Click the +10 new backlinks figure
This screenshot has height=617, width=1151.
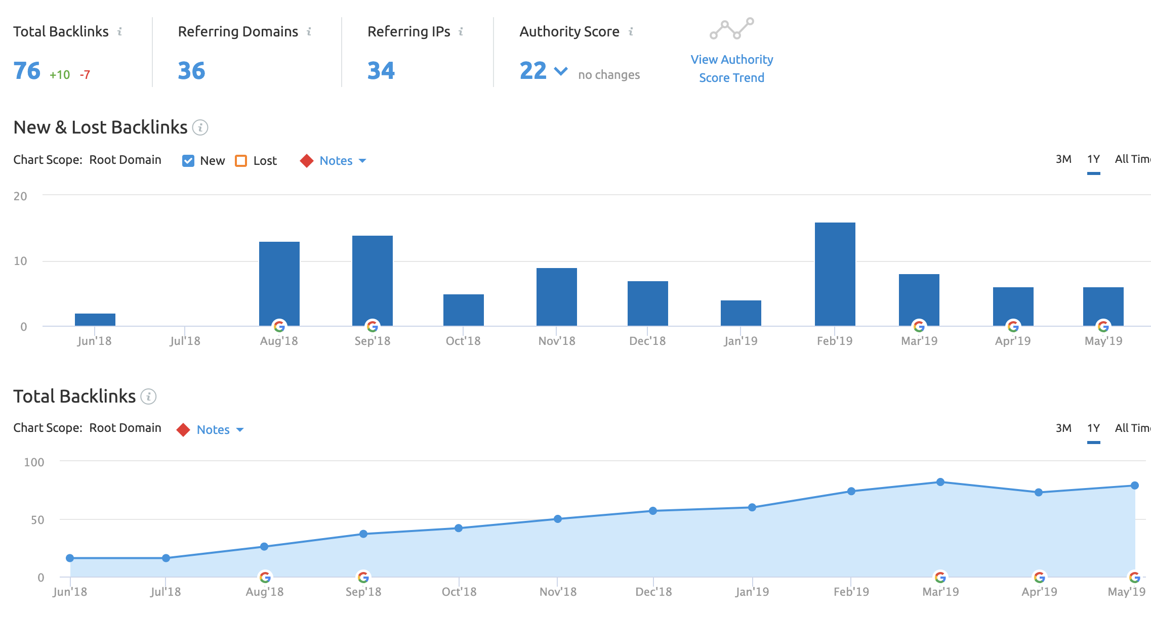60,75
